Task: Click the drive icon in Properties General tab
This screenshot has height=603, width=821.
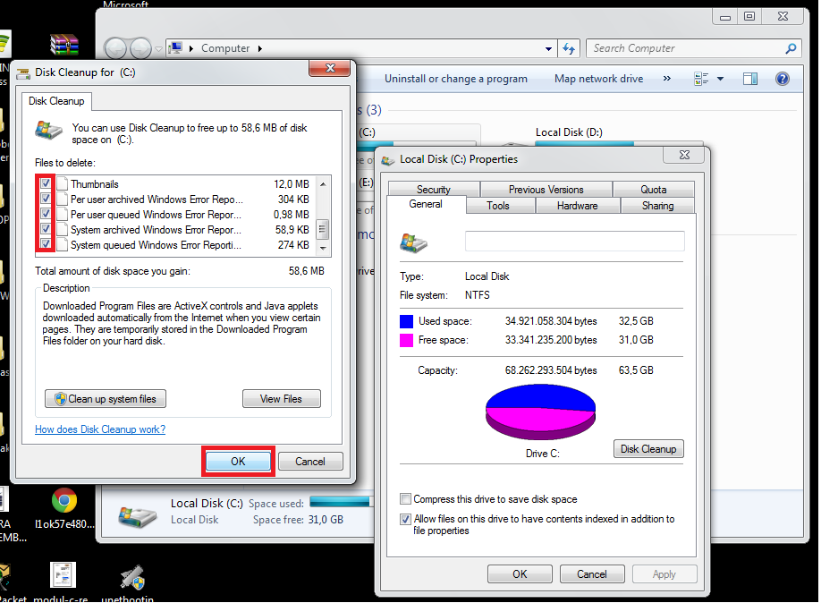Action: (x=414, y=242)
